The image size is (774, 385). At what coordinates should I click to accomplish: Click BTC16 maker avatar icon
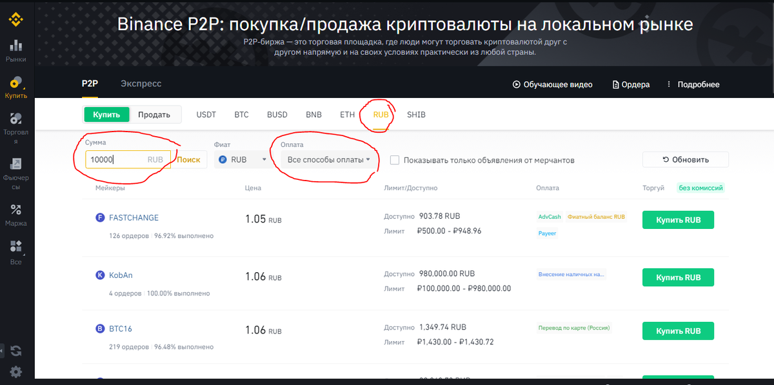coord(100,329)
